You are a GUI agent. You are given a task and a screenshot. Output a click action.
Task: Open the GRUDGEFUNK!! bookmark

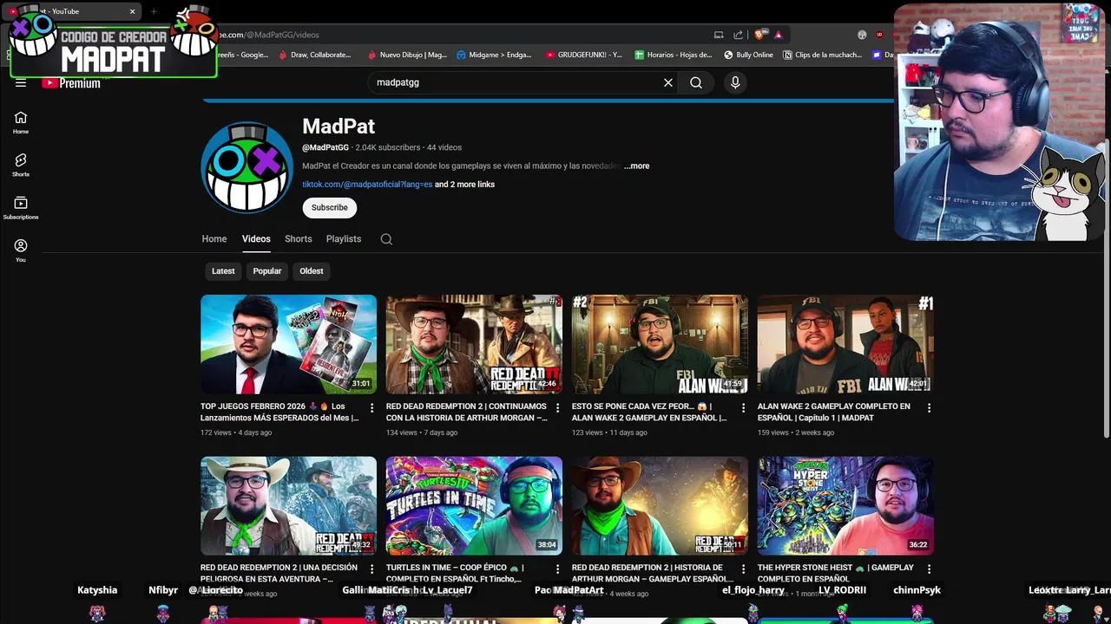click(x=584, y=55)
